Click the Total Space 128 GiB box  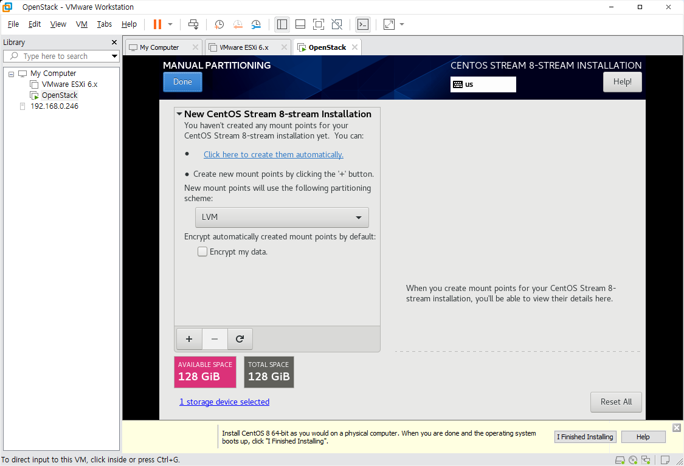tap(268, 372)
